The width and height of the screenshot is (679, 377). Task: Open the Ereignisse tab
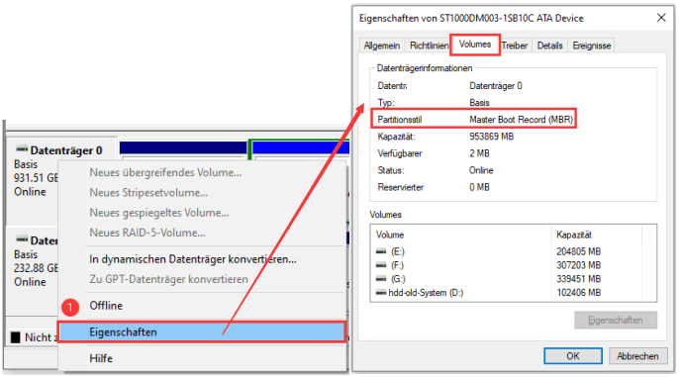[592, 46]
